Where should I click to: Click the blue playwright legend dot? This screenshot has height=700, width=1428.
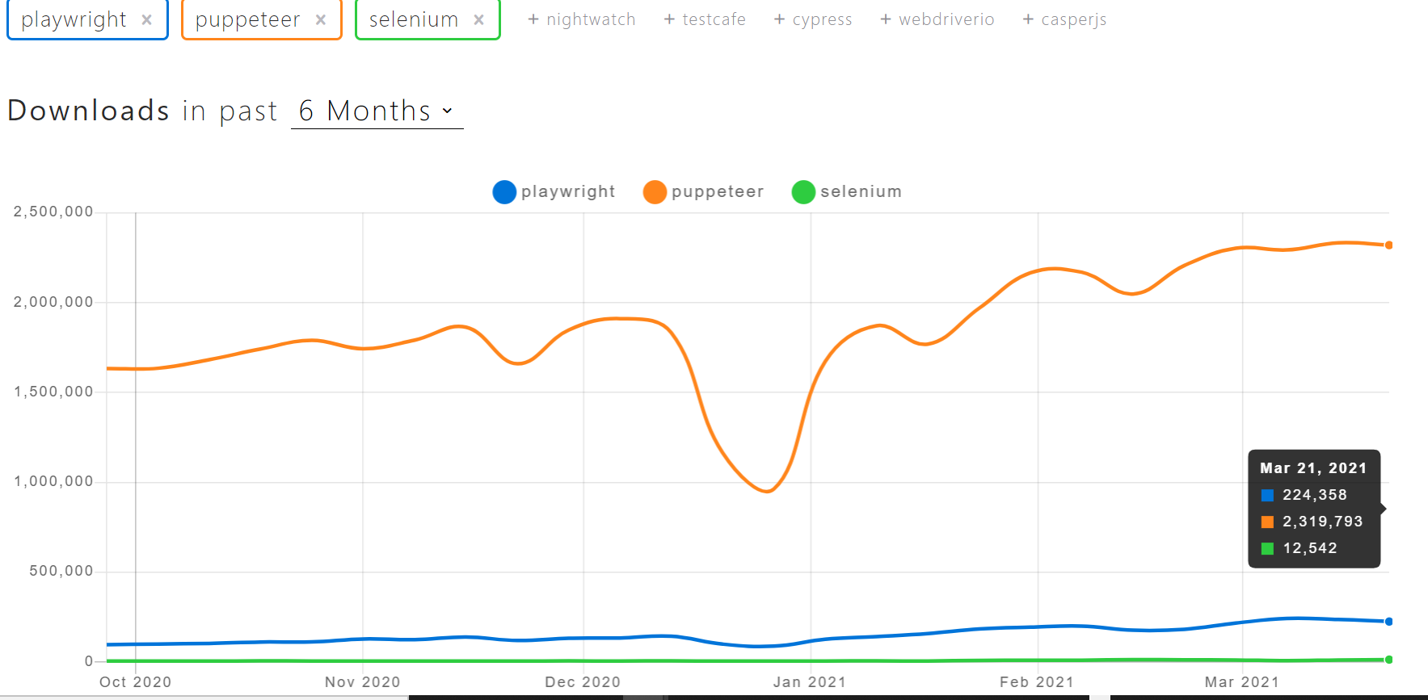pyautogui.click(x=504, y=192)
